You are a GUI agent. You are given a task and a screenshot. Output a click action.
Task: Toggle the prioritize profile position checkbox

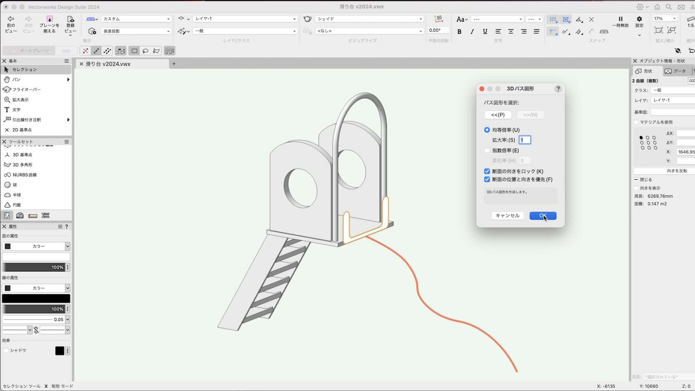487,180
